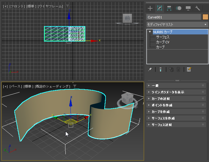Screen dimensions: 209x162
Task: Click the 一般 rollout drag grip
Action: pos(203,85)
